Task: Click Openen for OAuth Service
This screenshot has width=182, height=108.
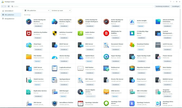Action: coord(37,85)
